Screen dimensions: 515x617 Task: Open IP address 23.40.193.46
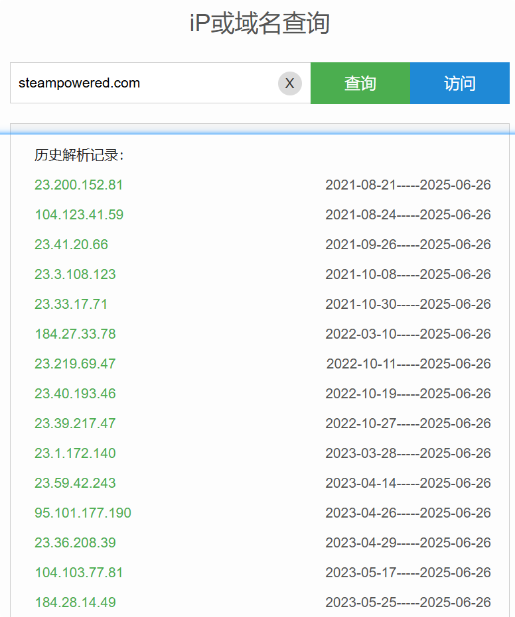coord(75,394)
